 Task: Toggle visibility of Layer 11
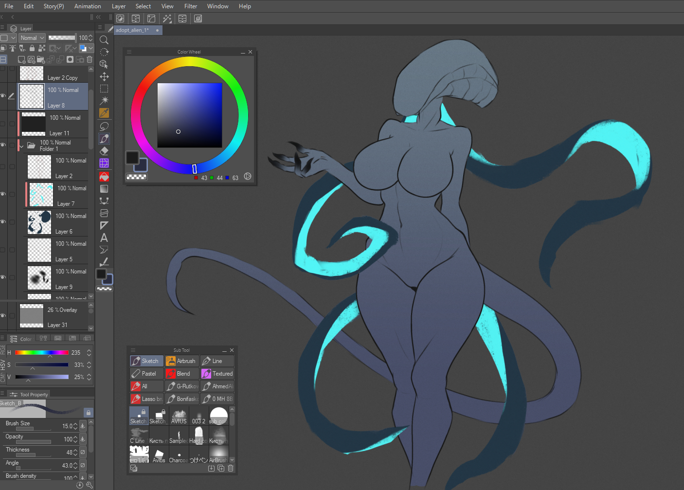[x=3, y=124]
